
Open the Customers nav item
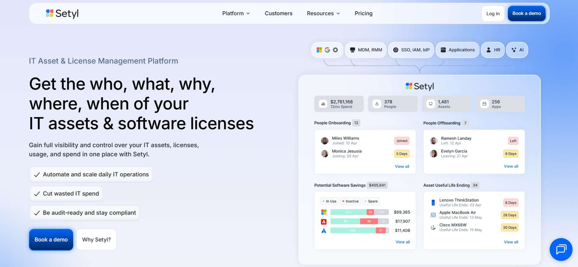[x=278, y=13]
